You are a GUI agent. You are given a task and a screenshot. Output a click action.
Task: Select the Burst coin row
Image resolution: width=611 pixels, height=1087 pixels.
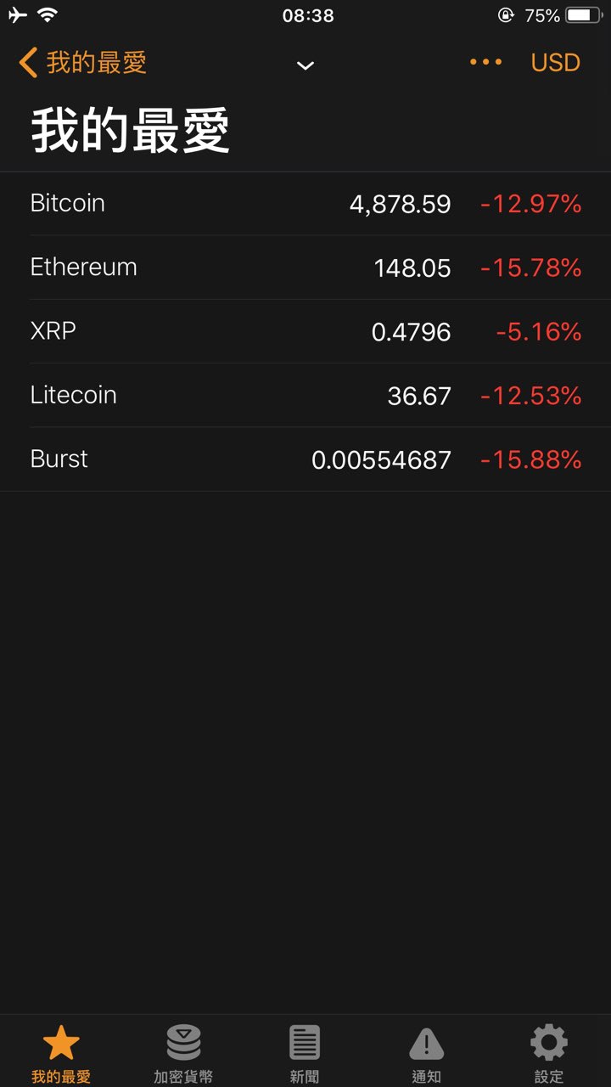(305, 459)
